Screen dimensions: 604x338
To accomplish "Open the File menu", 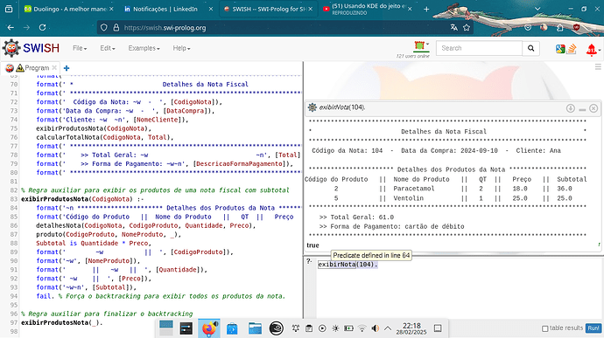I will (x=80, y=48).
